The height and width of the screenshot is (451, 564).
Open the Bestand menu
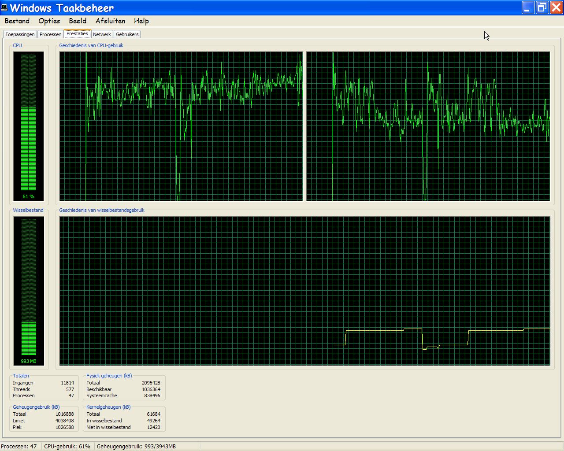(17, 21)
